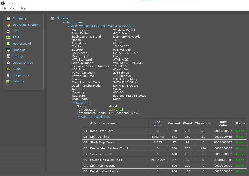This screenshot has width=249, height=176.
Task: Click the Spin Retry Count attribute name
Action: (102, 166)
